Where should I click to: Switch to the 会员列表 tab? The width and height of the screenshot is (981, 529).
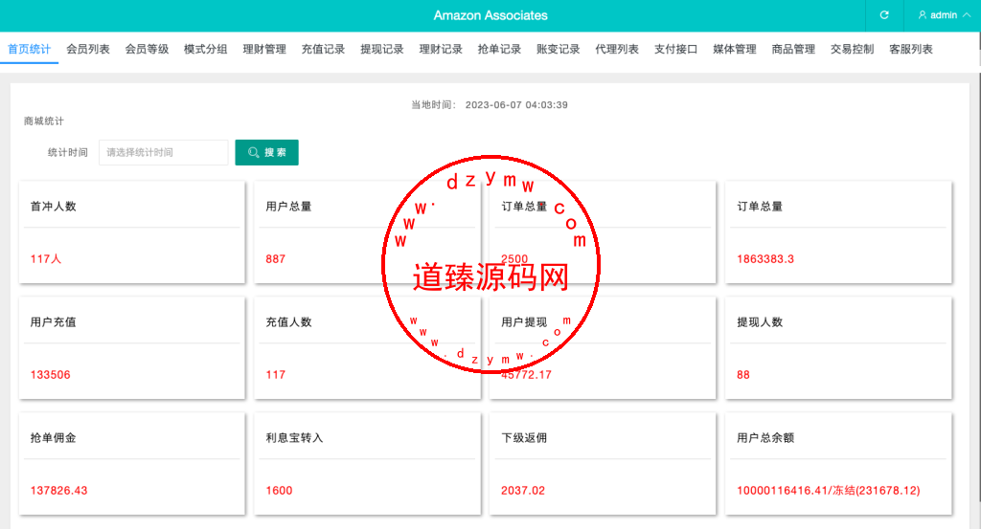[88, 49]
